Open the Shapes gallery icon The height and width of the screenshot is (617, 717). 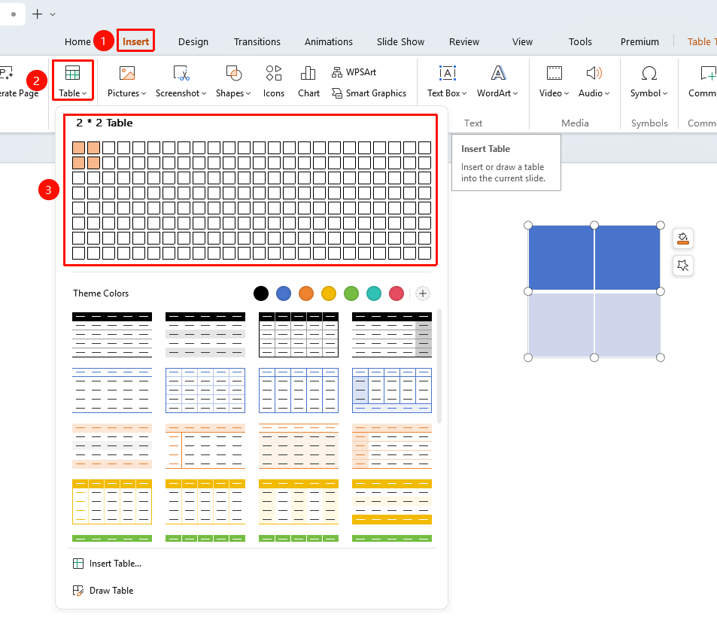[234, 73]
